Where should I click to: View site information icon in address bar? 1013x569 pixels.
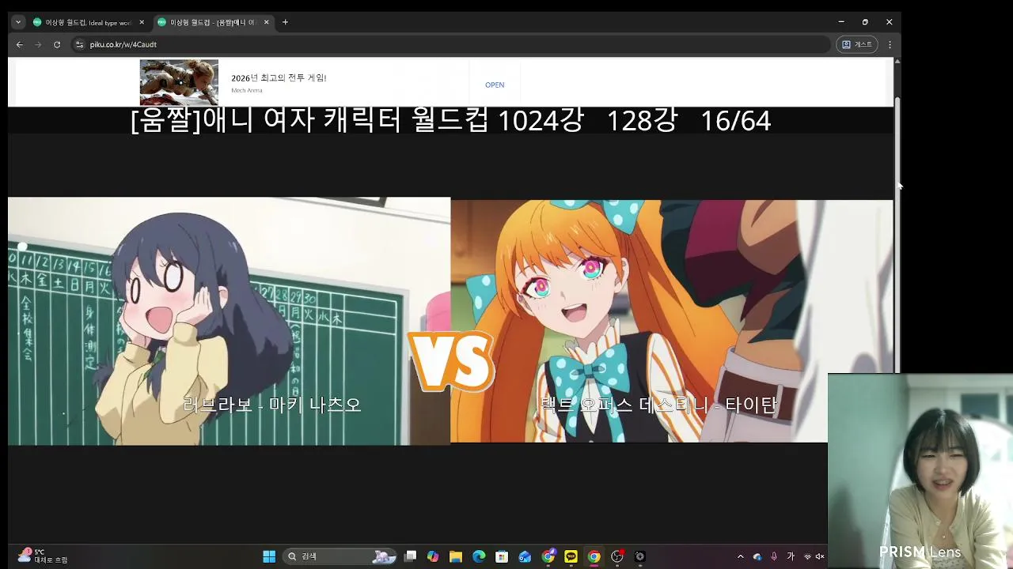(x=79, y=45)
